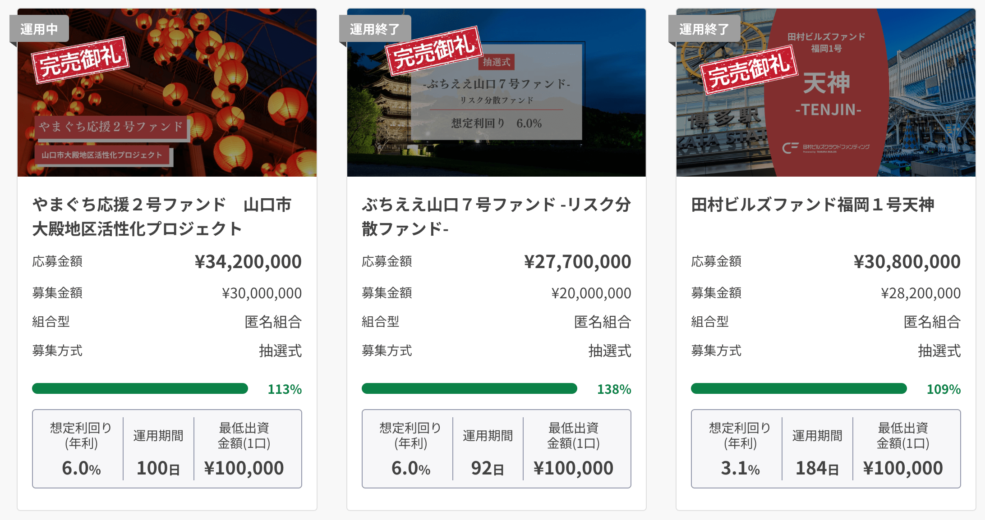
Task: Click 完売御礼 stamp on the Tenjin image
Action: pos(749,69)
